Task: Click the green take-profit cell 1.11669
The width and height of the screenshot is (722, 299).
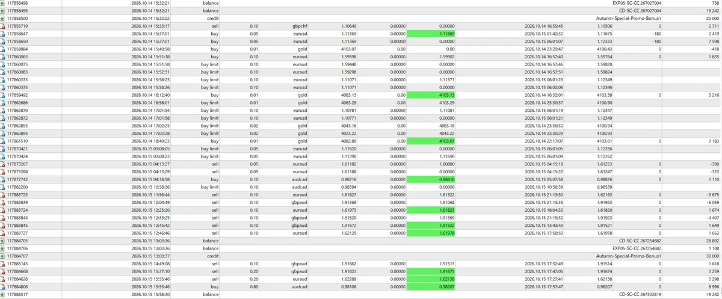Action: [432, 34]
